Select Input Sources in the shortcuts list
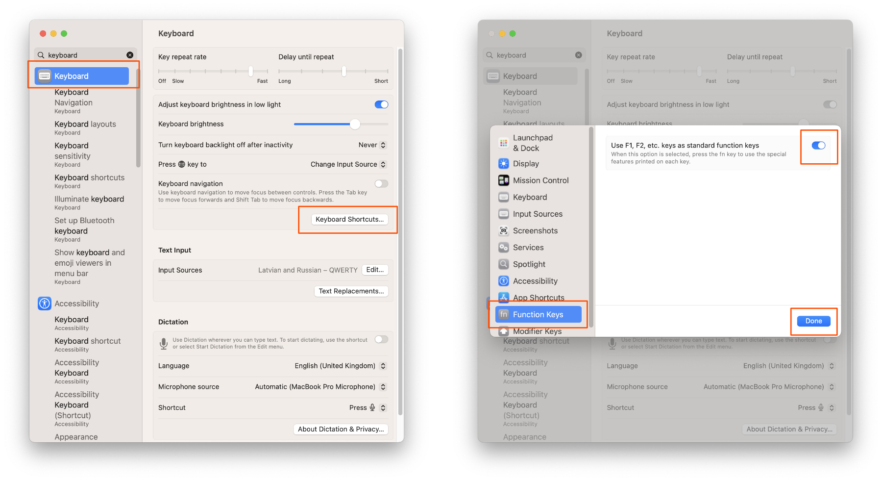 tap(537, 214)
